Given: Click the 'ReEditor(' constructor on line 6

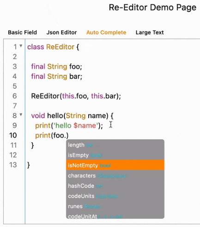Looking at the screenshot, I should (47, 96).
